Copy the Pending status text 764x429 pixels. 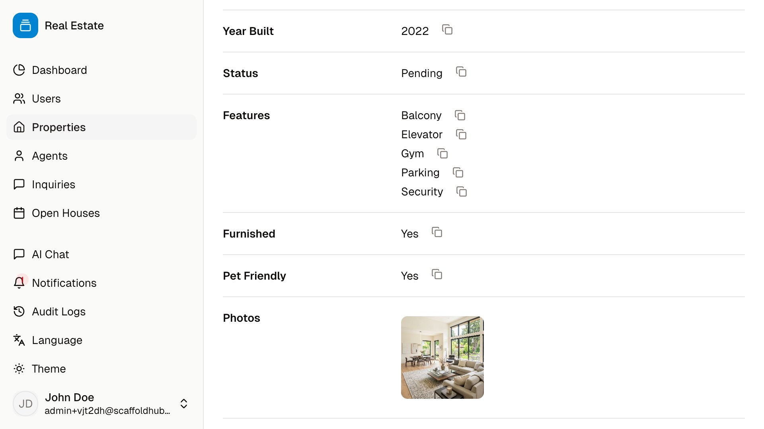click(461, 72)
